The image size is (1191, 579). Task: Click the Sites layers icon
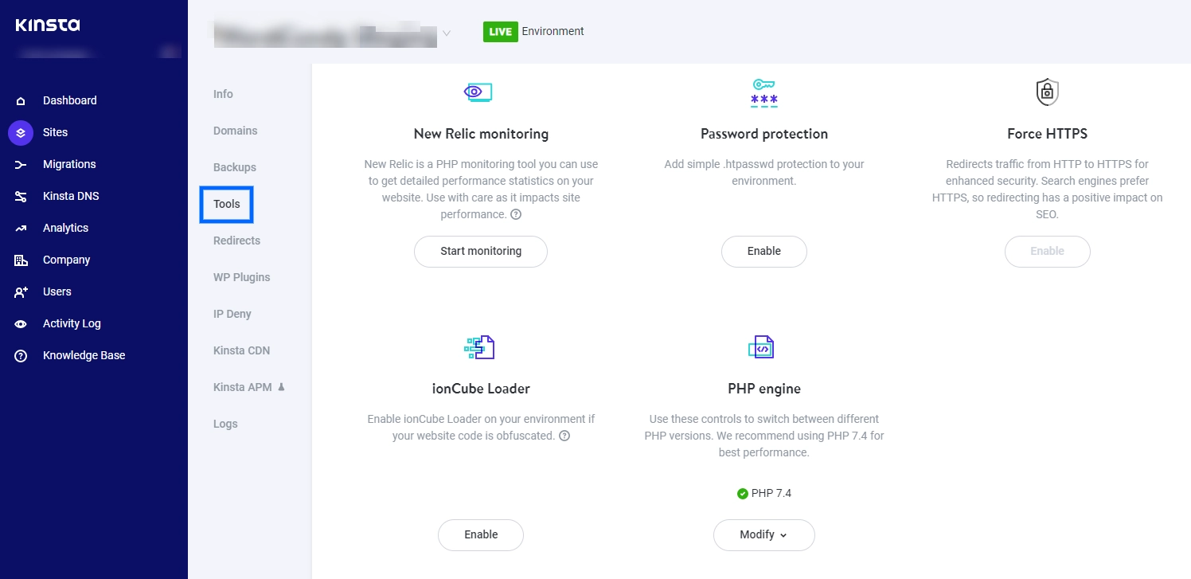pos(21,132)
